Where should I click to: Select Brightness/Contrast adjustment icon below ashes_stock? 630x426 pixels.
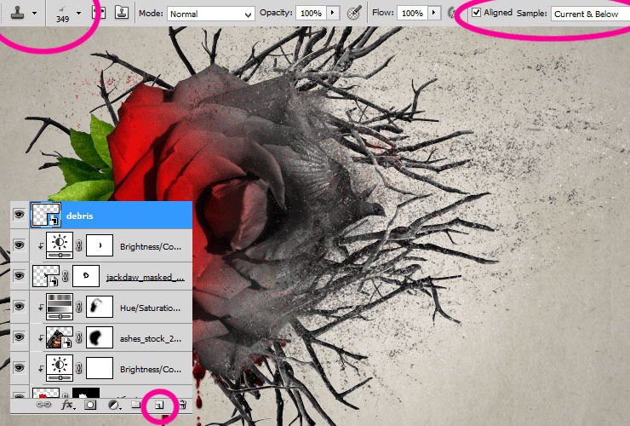pyautogui.click(x=60, y=368)
